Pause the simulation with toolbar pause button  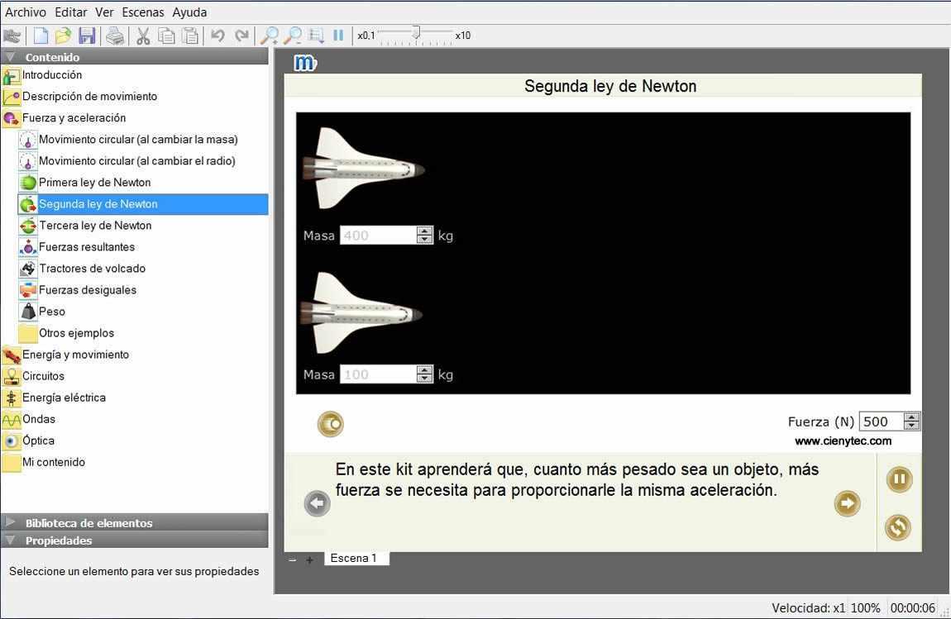coord(338,36)
